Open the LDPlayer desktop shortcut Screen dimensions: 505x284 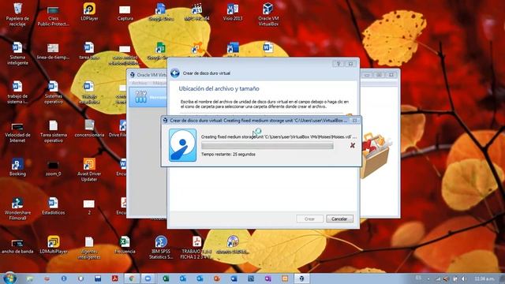coord(89,13)
